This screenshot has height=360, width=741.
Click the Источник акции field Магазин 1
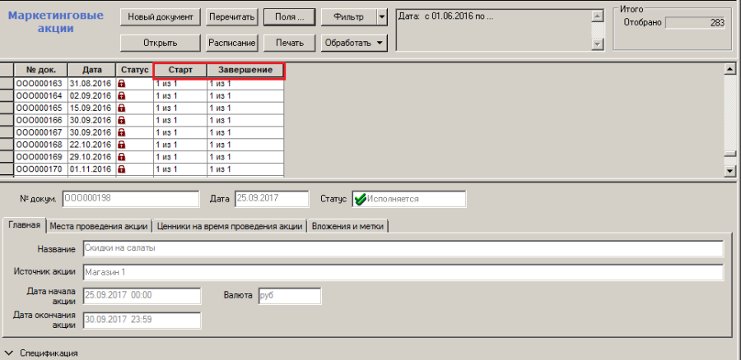click(x=403, y=272)
